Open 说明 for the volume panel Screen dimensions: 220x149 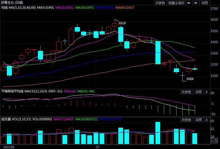tap(198, 120)
